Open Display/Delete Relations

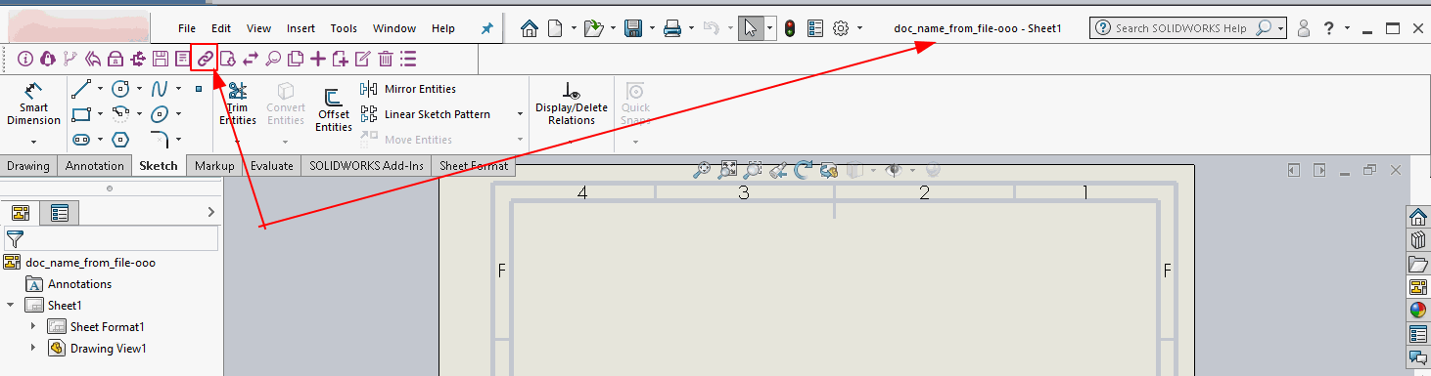click(572, 104)
